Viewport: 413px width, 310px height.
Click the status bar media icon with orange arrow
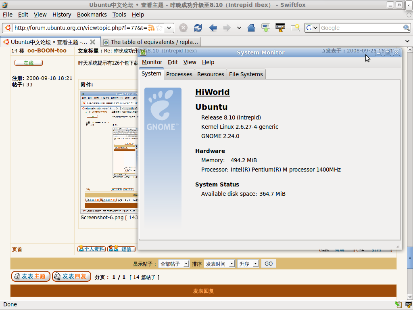(409, 304)
